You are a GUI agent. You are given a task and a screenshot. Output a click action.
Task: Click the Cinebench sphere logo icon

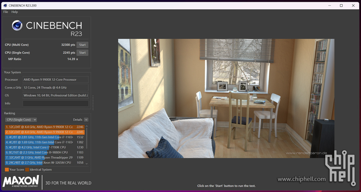(17, 25)
